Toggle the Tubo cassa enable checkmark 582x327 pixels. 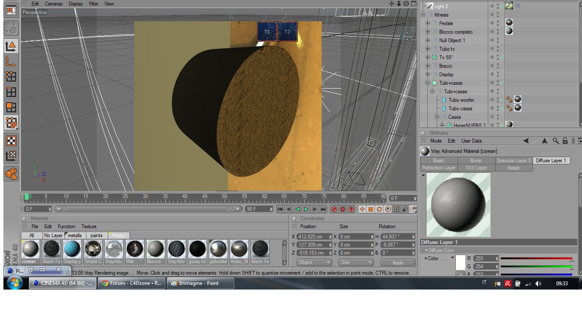tap(502, 109)
